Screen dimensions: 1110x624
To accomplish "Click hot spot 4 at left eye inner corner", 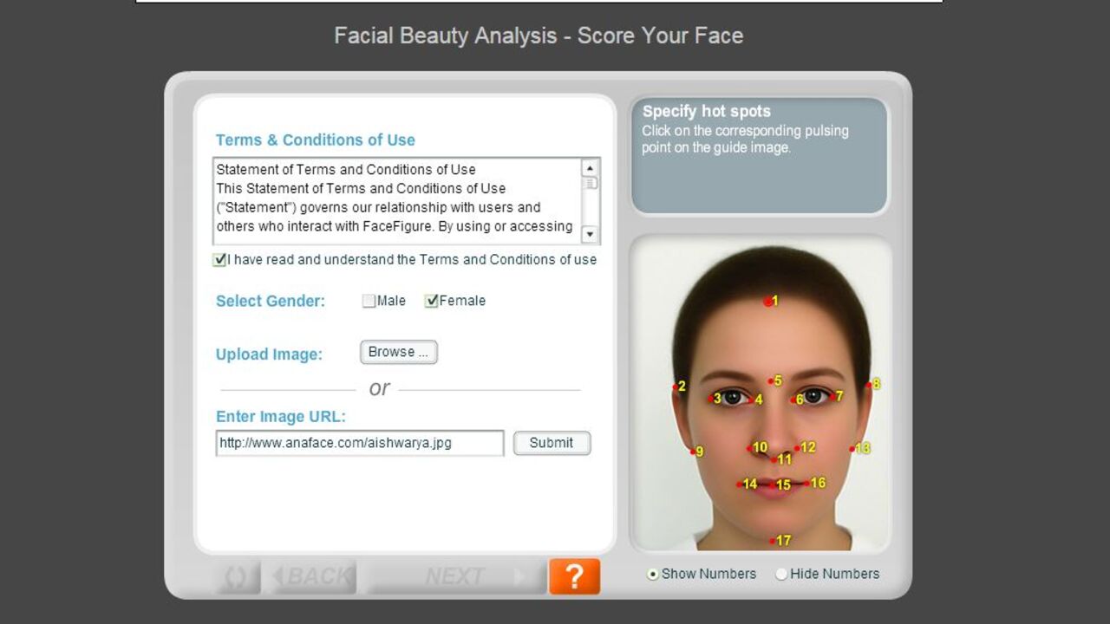I will pyautogui.click(x=751, y=400).
